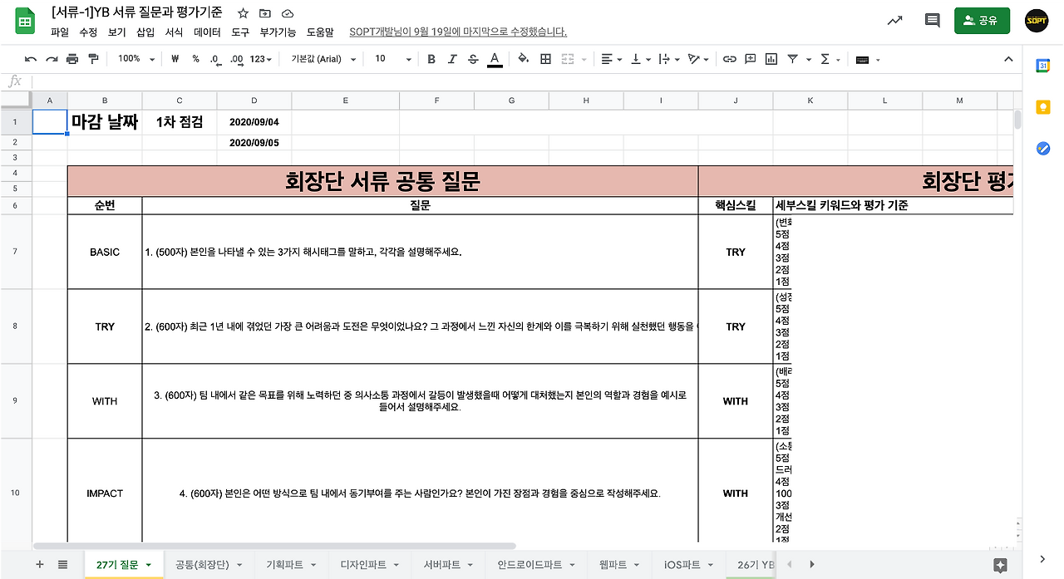
Task: Open Google Calendar in the side panel
Action: pyautogui.click(x=1043, y=66)
